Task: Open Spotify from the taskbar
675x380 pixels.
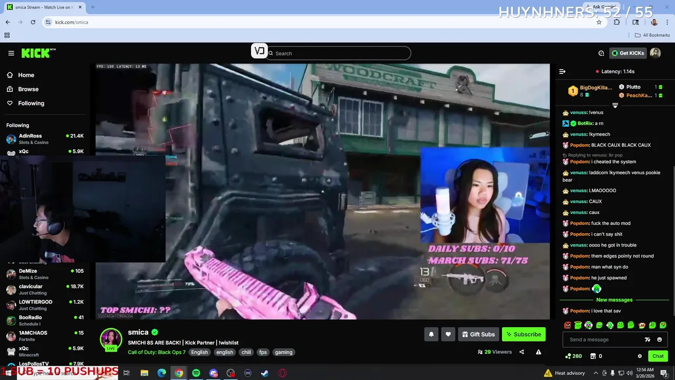Action: coord(196,373)
